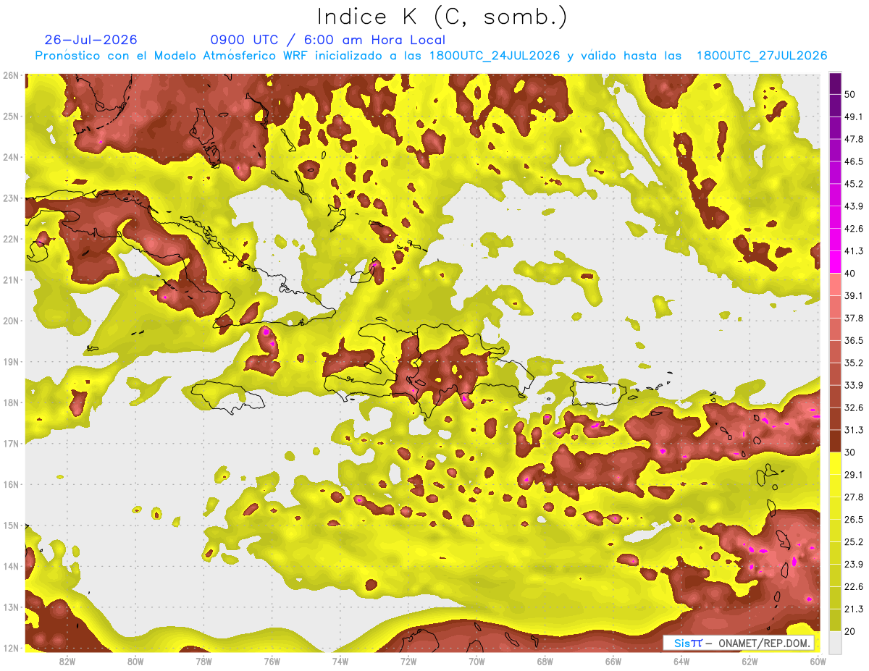Click the 64W longitude label
Viewport: 869px width, 671px height.
pyautogui.click(x=681, y=662)
